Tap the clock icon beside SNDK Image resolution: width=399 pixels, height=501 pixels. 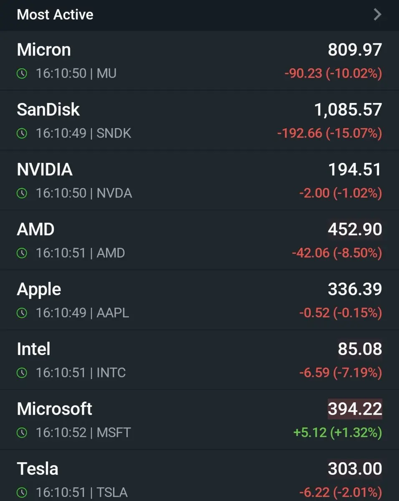(x=22, y=134)
